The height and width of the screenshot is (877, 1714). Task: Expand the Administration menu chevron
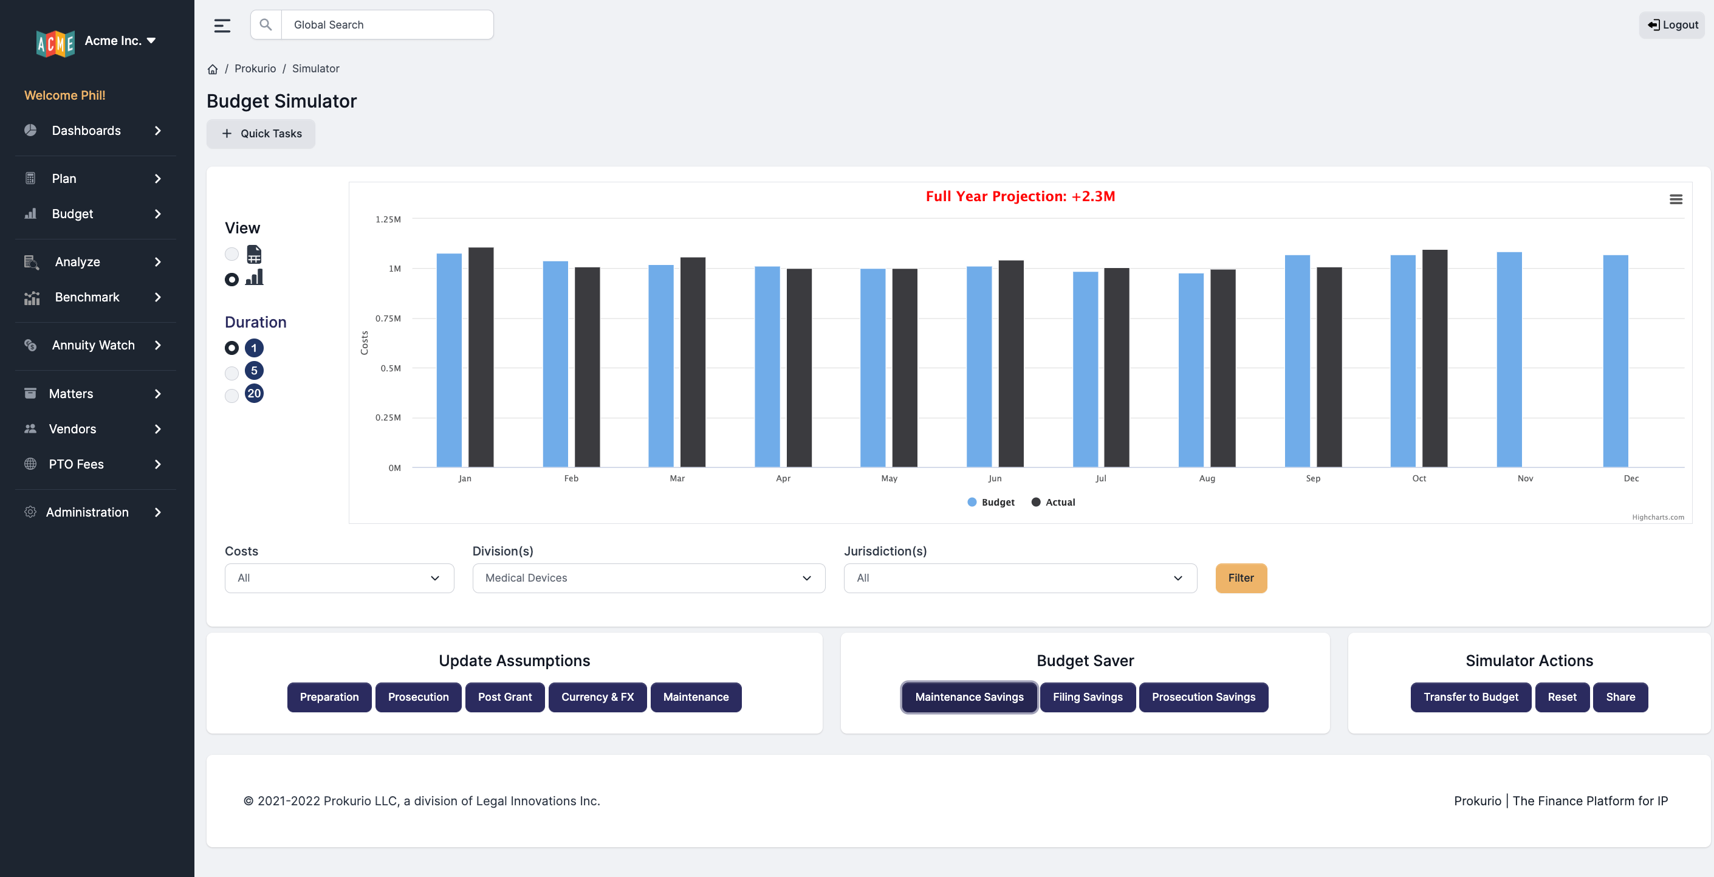158,512
